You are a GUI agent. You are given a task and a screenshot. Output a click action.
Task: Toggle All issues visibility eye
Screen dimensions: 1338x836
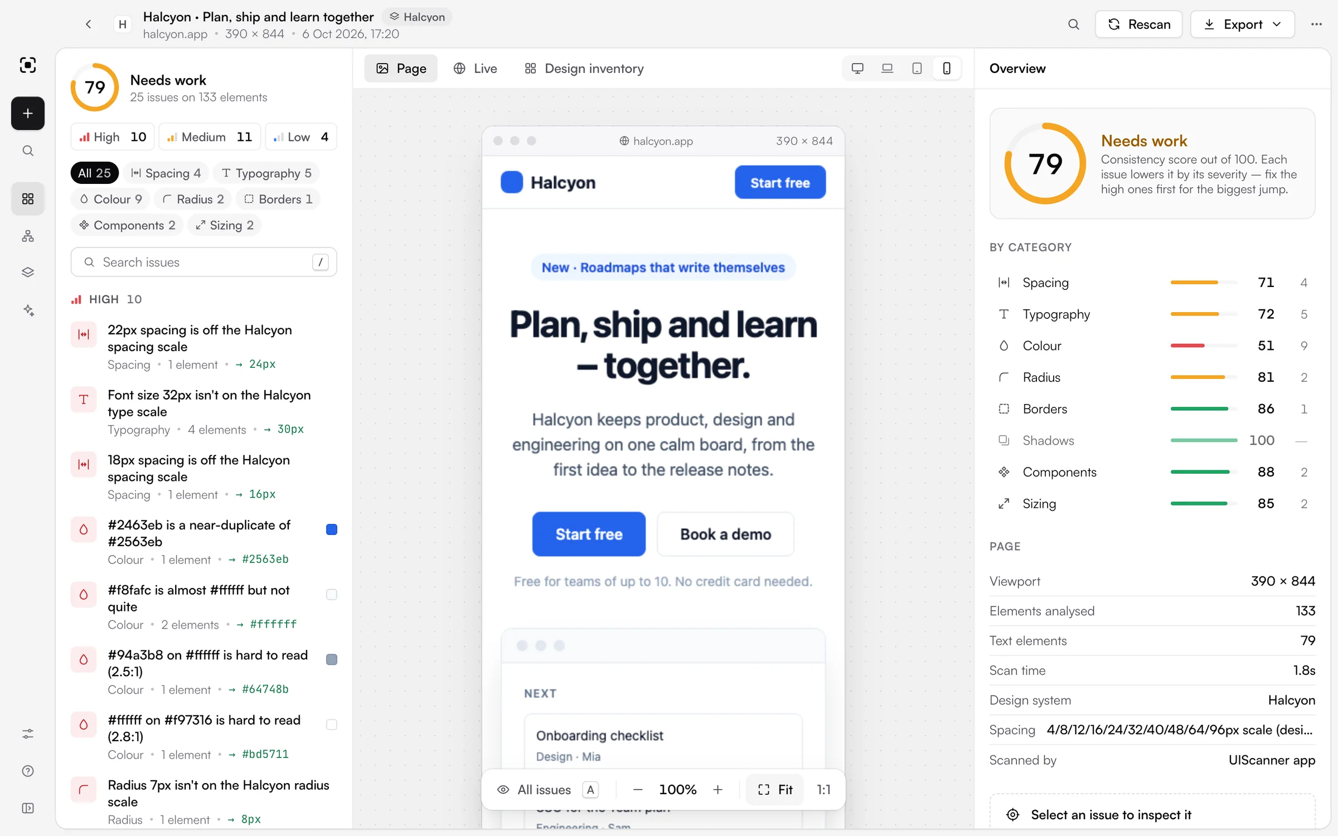coord(503,790)
